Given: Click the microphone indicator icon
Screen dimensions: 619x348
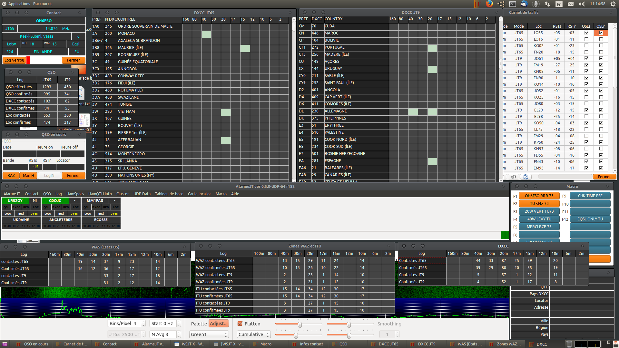Looking at the screenshot, I should [x=536, y=4].
